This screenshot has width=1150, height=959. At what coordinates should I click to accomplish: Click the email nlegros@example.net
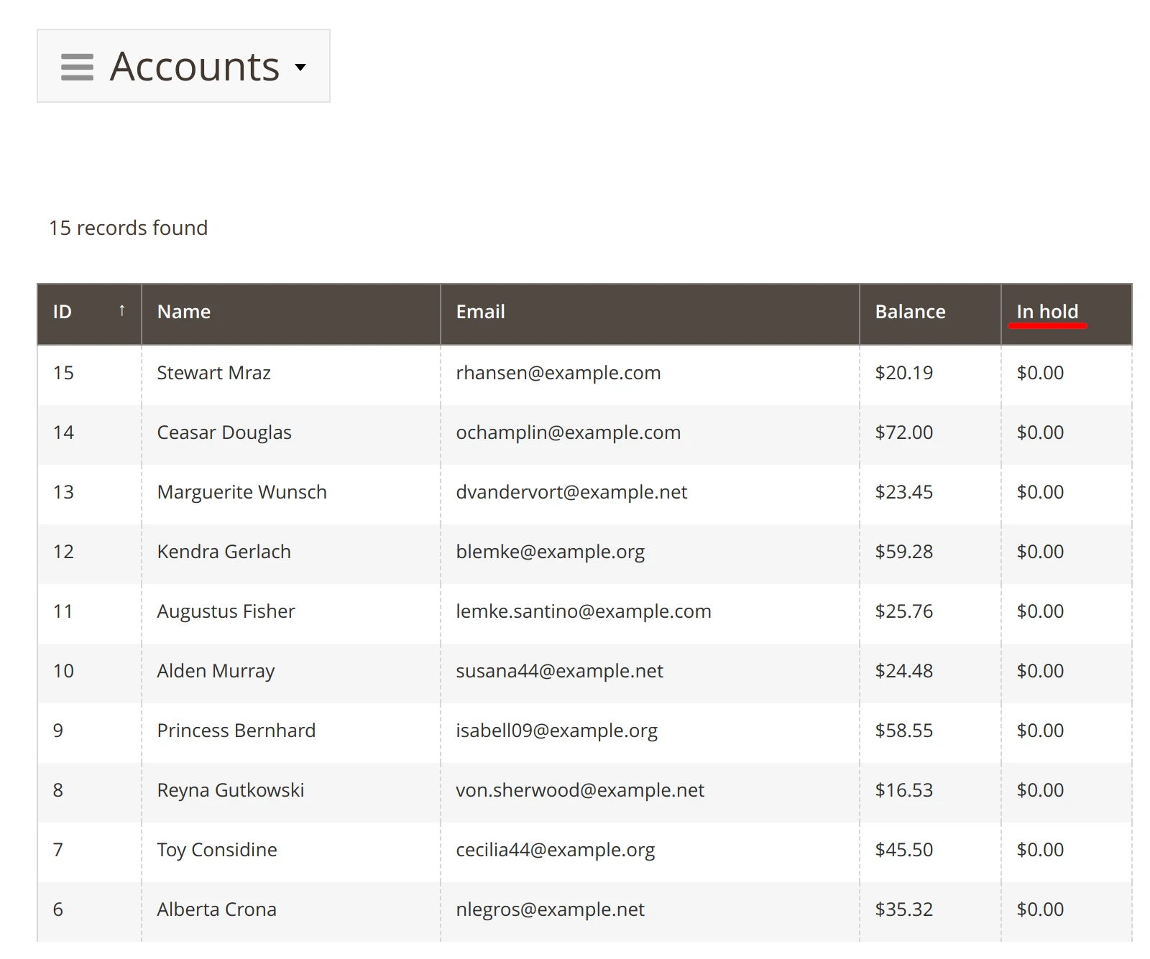tap(551, 909)
